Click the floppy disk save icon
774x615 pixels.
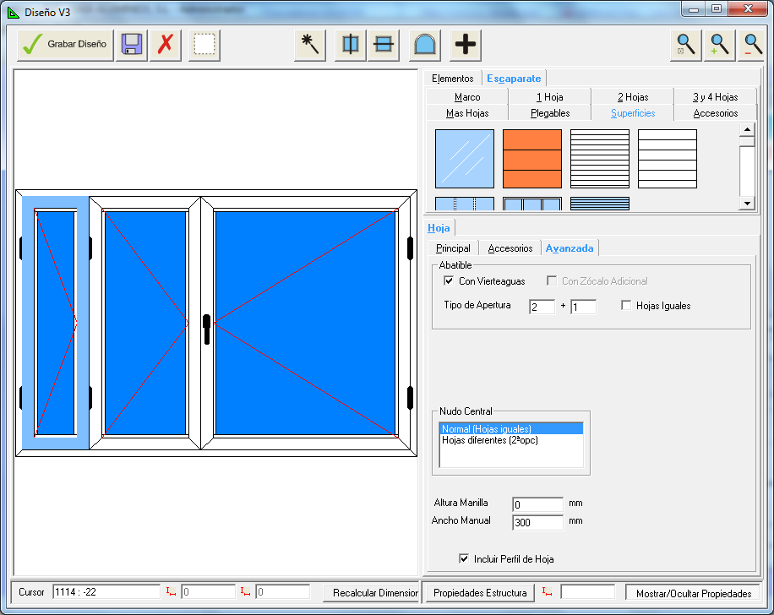pos(131,45)
